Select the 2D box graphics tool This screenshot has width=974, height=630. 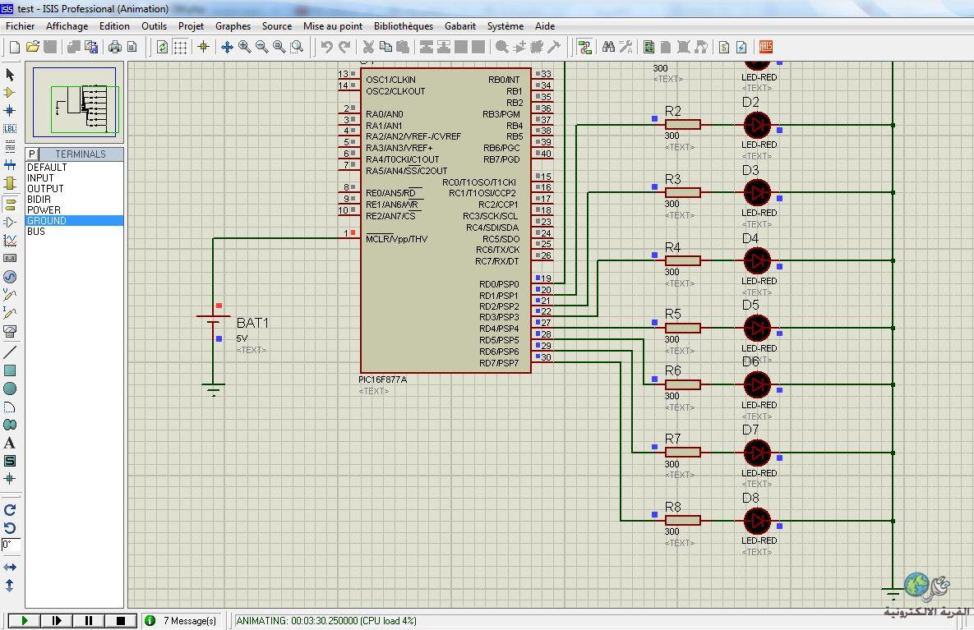(x=10, y=370)
